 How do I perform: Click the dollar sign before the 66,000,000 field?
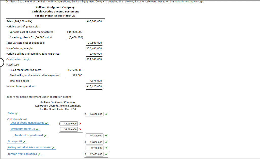85,114
